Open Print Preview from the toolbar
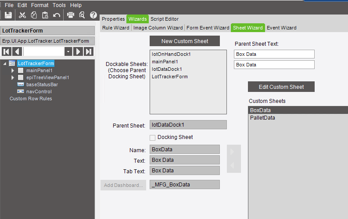This screenshot has height=219, width=348. (82, 15)
